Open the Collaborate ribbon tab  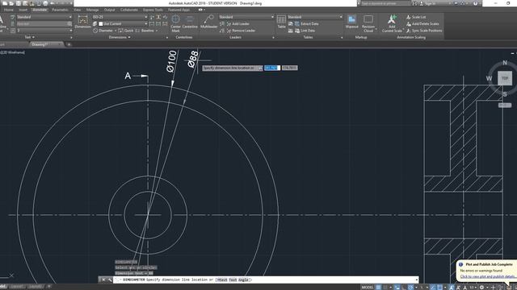[129, 10]
